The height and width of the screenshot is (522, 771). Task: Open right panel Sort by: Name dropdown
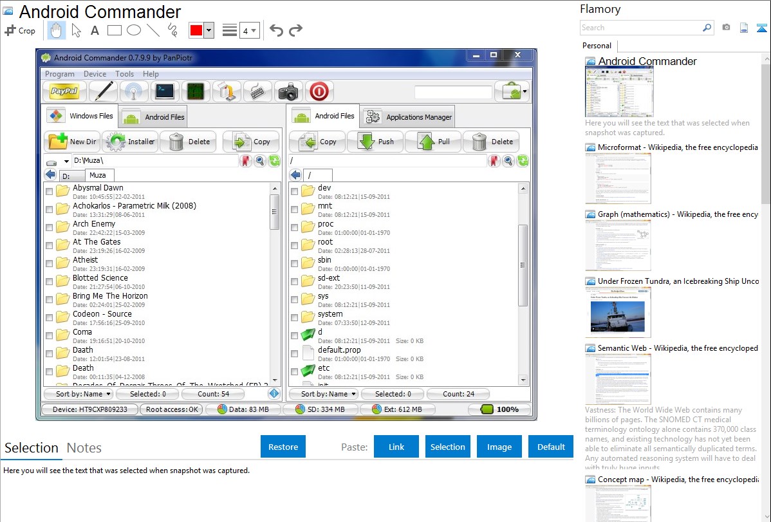pyautogui.click(x=324, y=394)
